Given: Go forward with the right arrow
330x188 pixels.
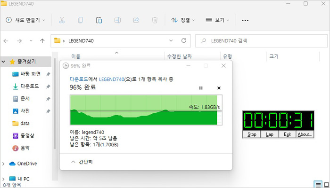Looking at the screenshot, I should click(19, 41).
